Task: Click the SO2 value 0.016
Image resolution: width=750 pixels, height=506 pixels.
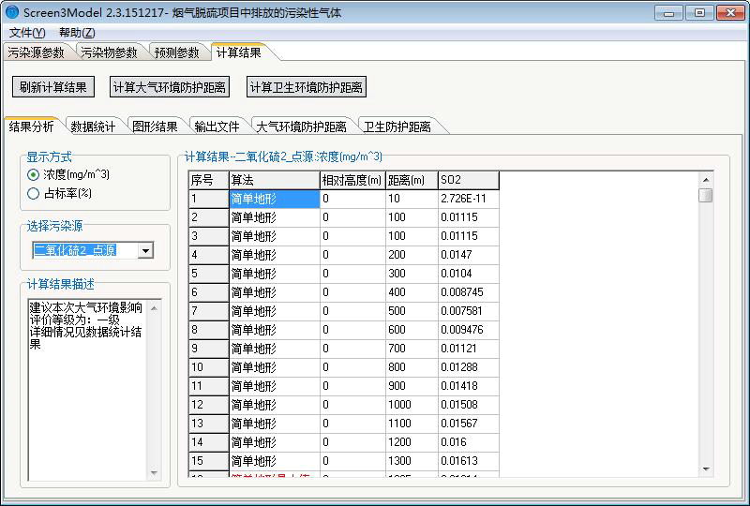Action: 469,442
